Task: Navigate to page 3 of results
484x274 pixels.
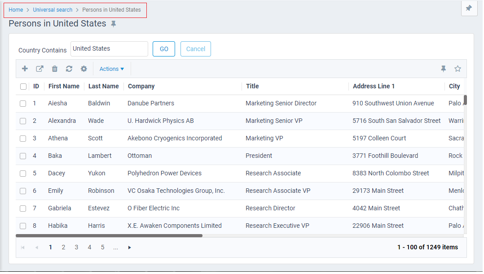Action: click(x=77, y=248)
